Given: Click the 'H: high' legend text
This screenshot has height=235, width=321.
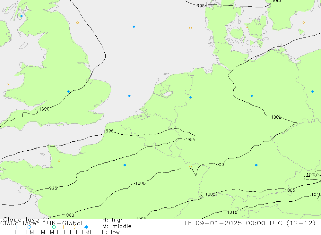Looking at the screenshot, I should [x=113, y=220].
